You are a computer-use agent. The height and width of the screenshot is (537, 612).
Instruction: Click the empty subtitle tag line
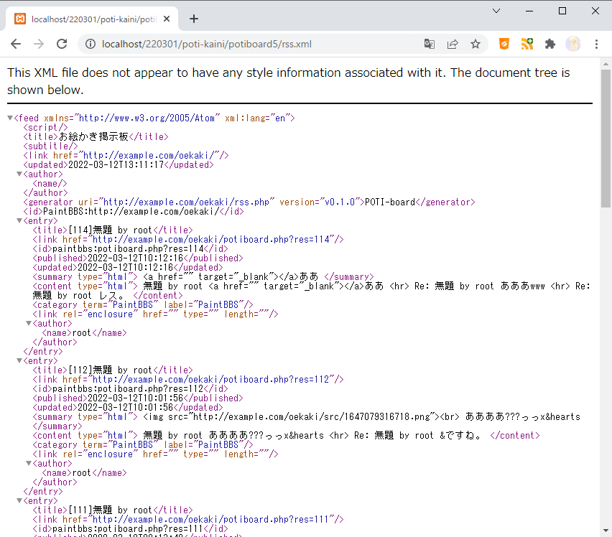pyautogui.click(x=50, y=146)
